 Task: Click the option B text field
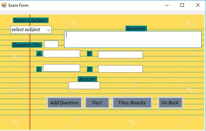pyautogui.click(x=120, y=55)
